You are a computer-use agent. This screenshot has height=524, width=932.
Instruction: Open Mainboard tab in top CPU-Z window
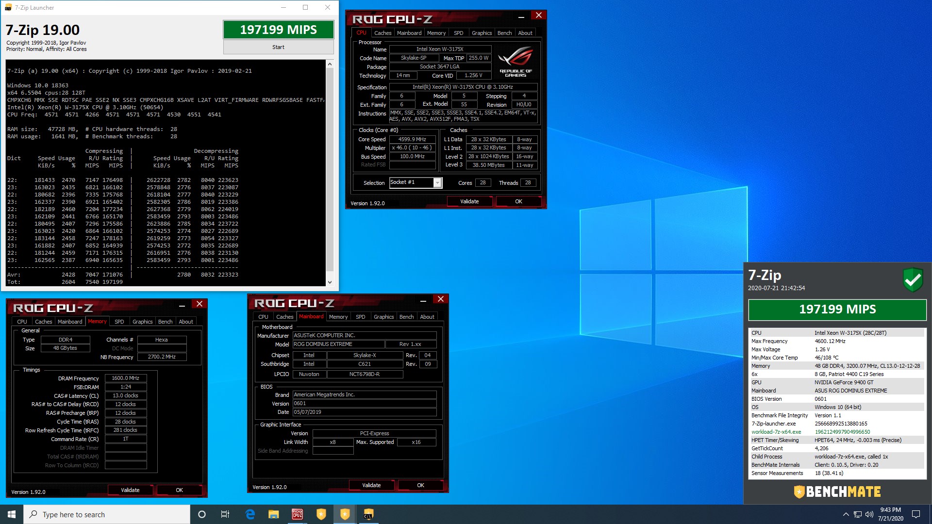[409, 33]
